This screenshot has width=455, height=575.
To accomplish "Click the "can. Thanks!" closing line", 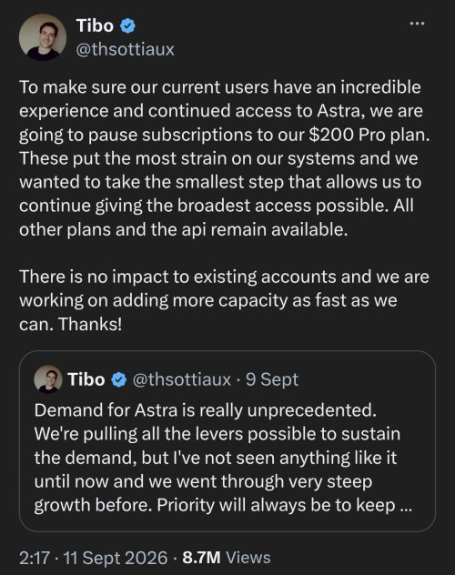I will pos(70,324).
